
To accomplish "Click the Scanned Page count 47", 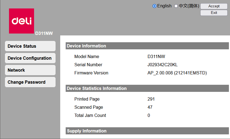I will pos(150,107).
